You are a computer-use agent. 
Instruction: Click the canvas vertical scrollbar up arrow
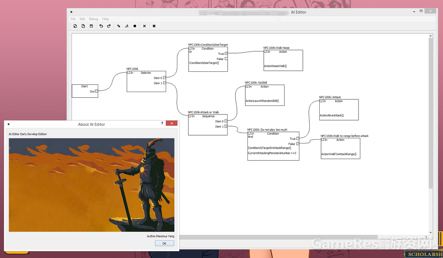pos(430,36)
